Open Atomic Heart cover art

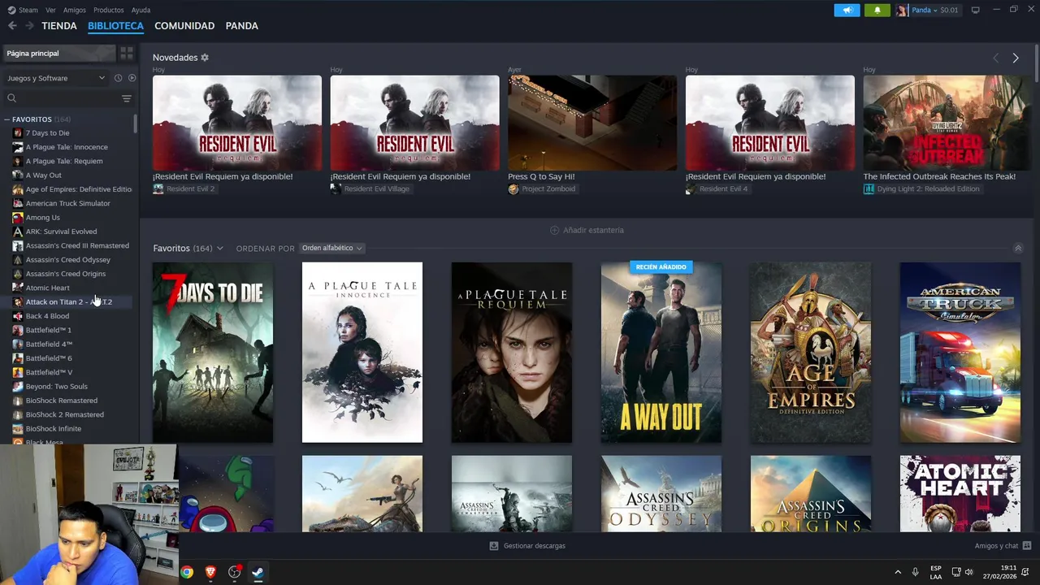click(960, 494)
